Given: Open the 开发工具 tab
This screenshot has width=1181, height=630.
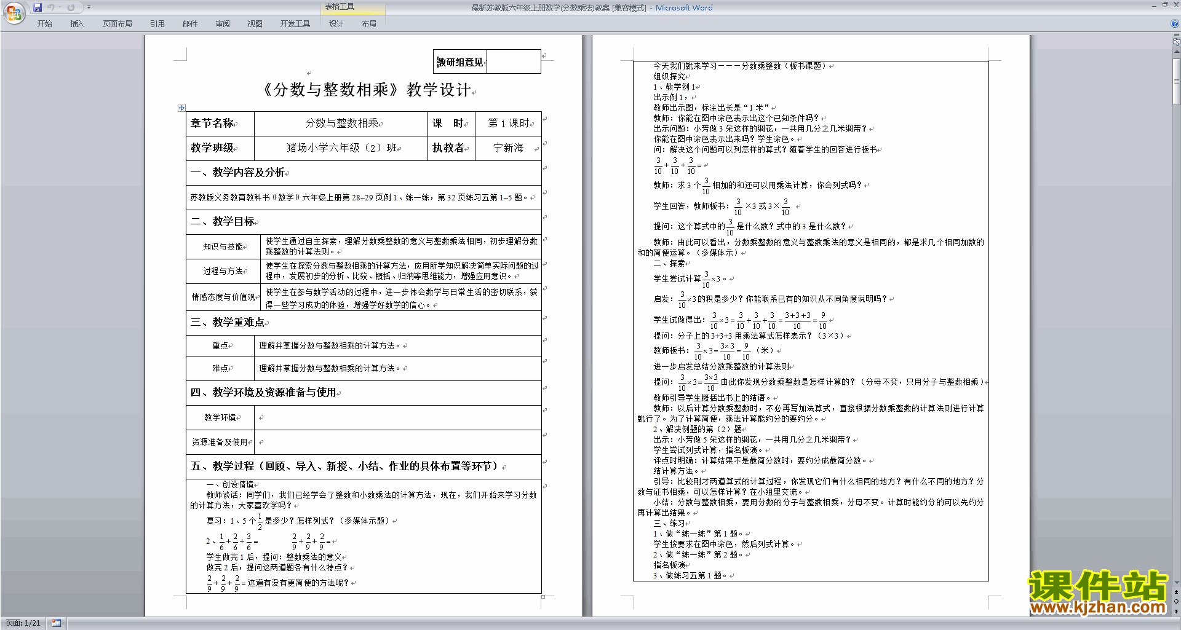Looking at the screenshot, I should (295, 23).
